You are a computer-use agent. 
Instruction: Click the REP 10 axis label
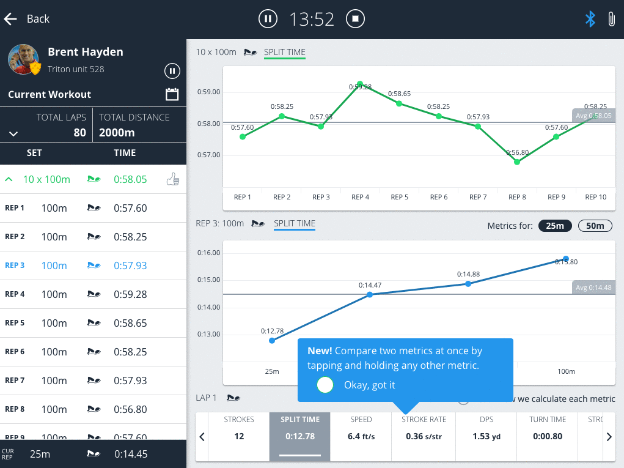pos(596,197)
